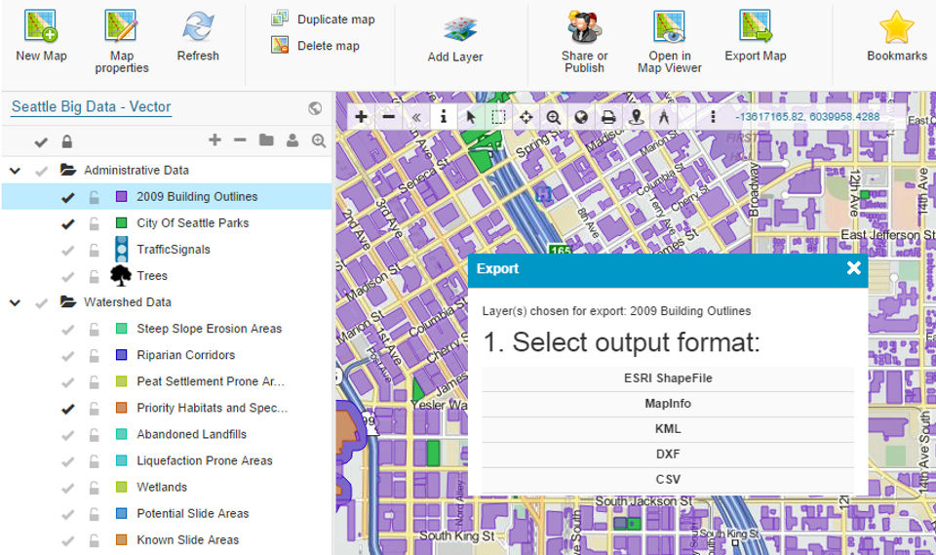Image resolution: width=936 pixels, height=555 pixels.
Task: Click the blue swatch for Riparian Corridors
Action: coord(121,355)
